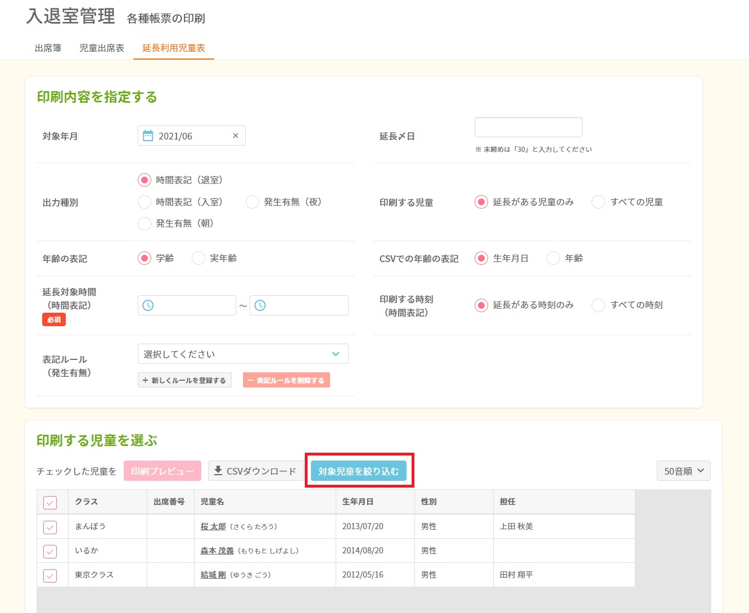Choose すべての時刻 radio button
The image size is (749, 613).
[598, 305]
